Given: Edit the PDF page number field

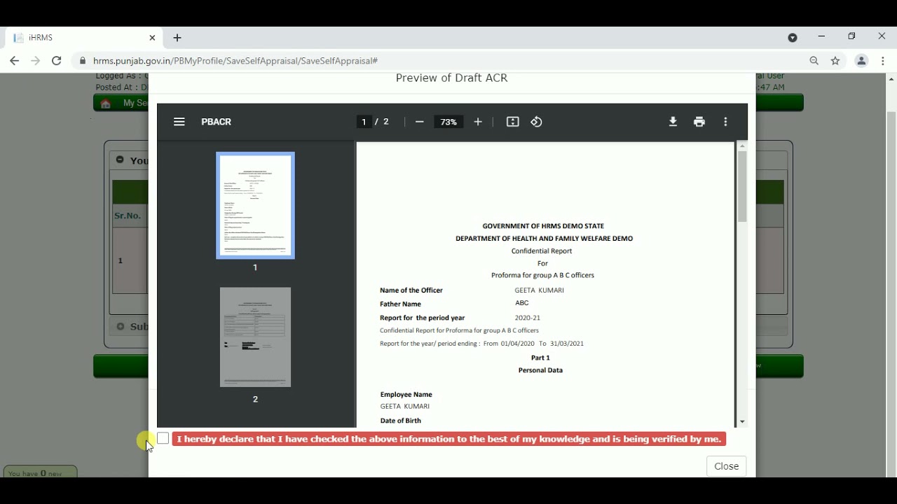Looking at the screenshot, I should pos(364,122).
